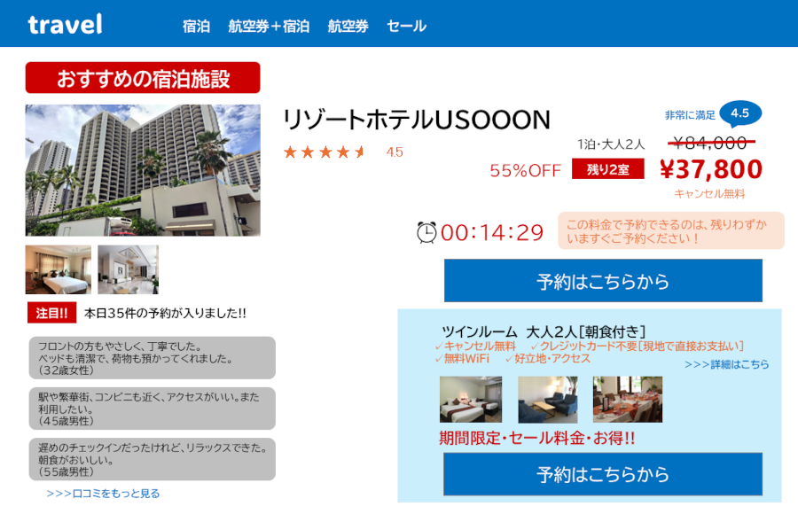Click the 残り2室 red badge

(607, 169)
